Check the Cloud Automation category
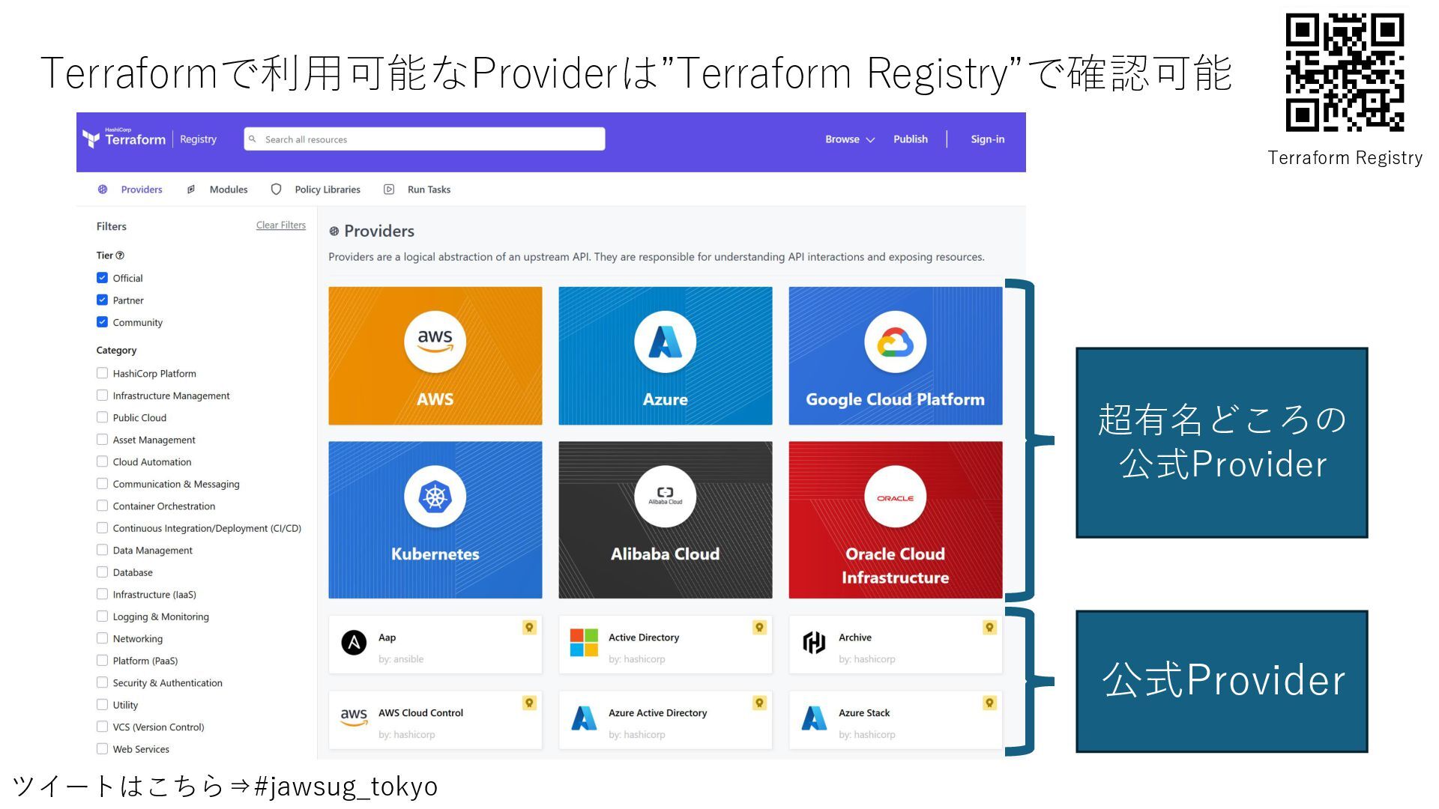The image size is (1439, 809). click(x=102, y=461)
